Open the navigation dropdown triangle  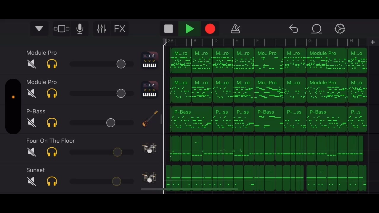point(39,29)
